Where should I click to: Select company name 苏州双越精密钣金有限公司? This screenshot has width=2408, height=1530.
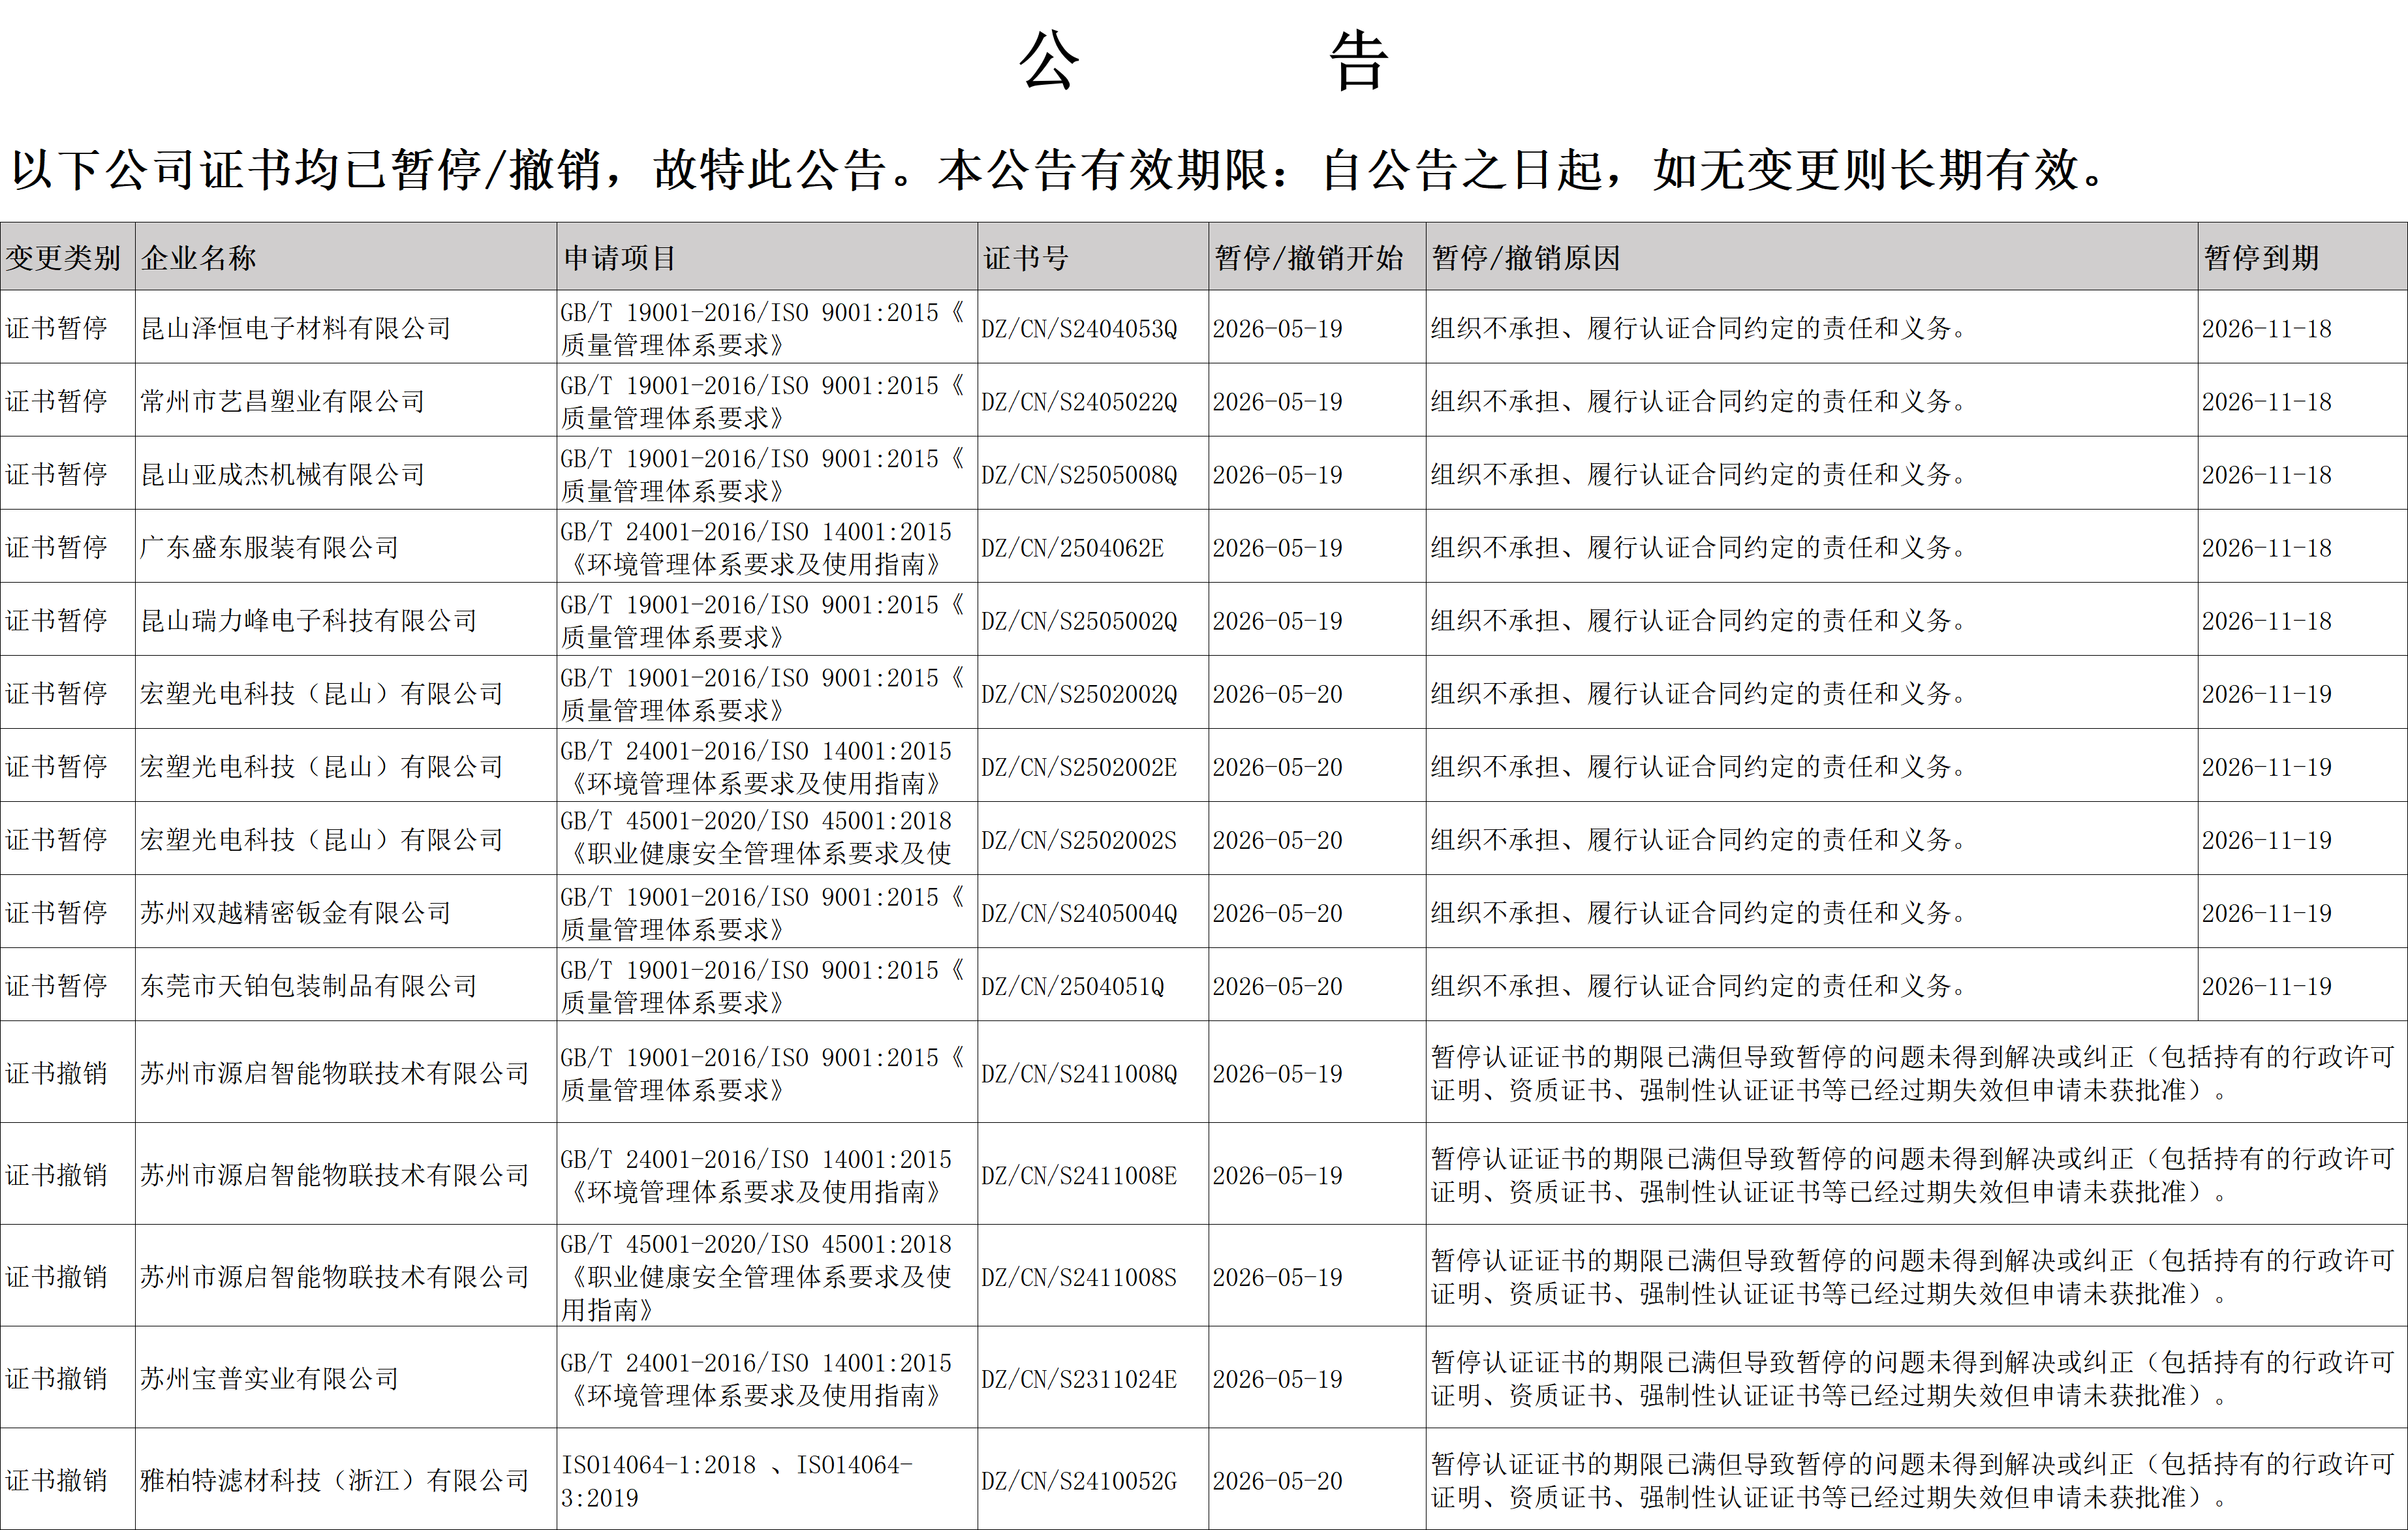click(296, 912)
